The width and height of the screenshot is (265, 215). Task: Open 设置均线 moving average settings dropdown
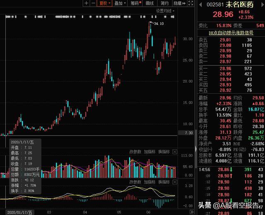pyautogui.click(x=165, y=11)
